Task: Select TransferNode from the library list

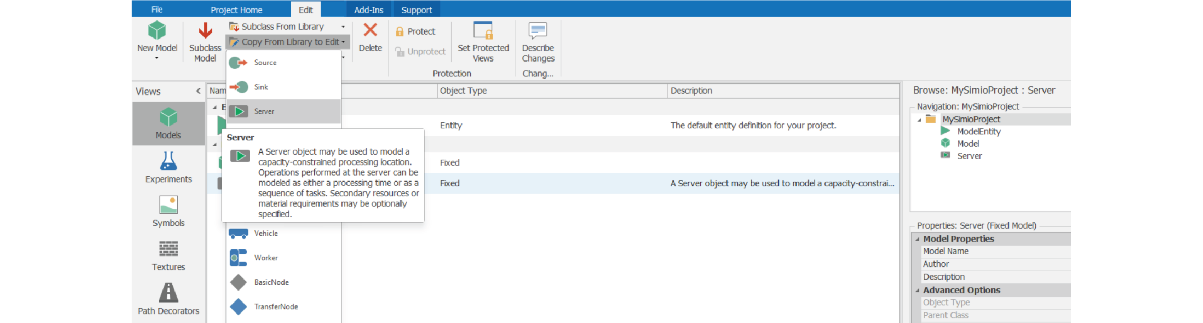Action: 275,307
